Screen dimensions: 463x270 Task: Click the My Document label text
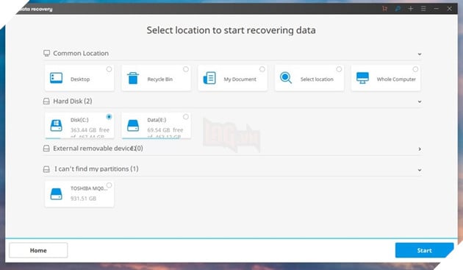240,79
